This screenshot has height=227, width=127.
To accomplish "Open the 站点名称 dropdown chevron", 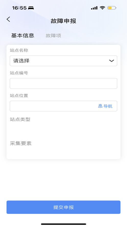I will tap(111, 61).
